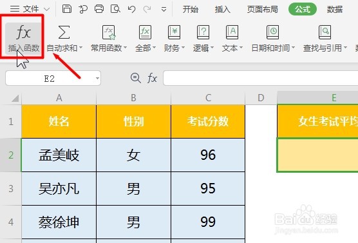Viewport: 358px width, 243px height.
Task: Click the 男 cell in 吴亦凡 row
Action: click(133, 189)
